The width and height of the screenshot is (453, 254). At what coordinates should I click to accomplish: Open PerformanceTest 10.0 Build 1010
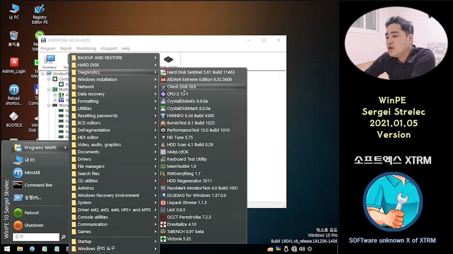click(203, 130)
